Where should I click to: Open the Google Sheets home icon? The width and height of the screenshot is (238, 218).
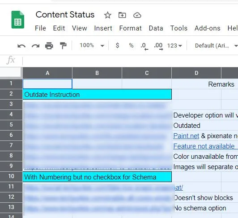click(18, 20)
